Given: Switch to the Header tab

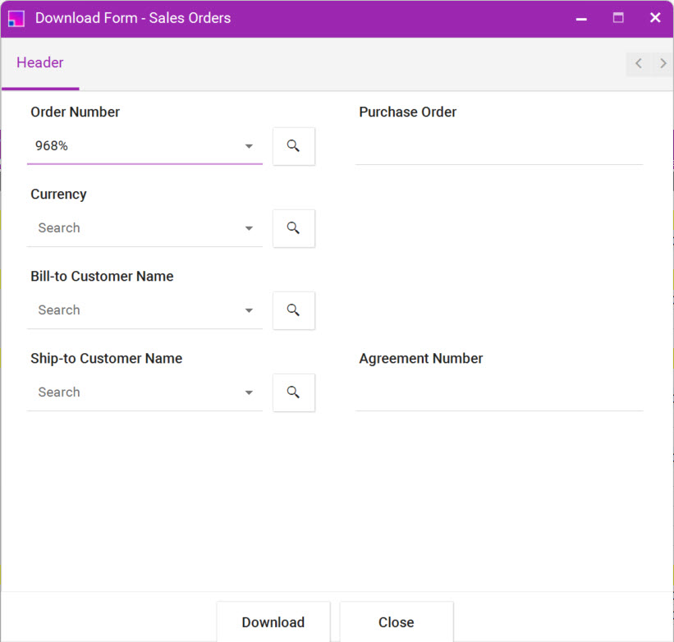Looking at the screenshot, I should tap(40, 63).
